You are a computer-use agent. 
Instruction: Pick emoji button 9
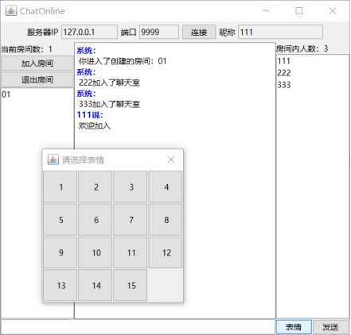[x=60, y=252]
